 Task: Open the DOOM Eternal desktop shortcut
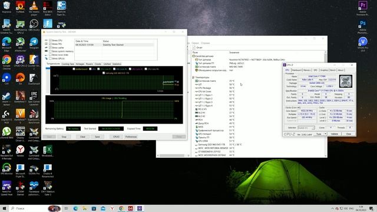coord(21,188)
